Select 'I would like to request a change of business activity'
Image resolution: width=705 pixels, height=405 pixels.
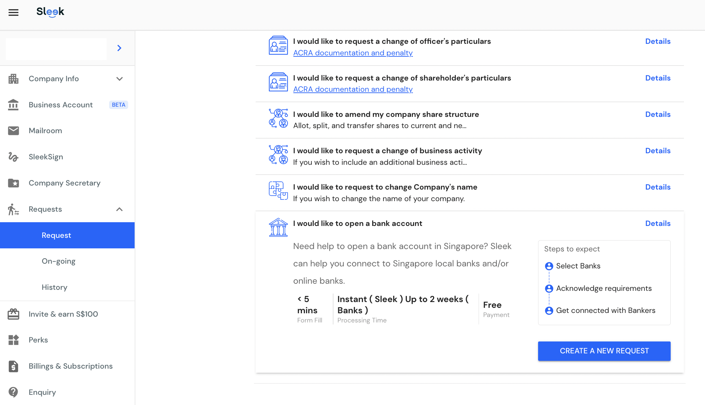[388, 151]
